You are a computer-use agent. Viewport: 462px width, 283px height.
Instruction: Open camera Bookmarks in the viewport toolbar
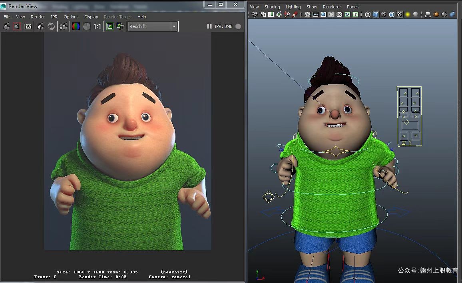(271, 14)
